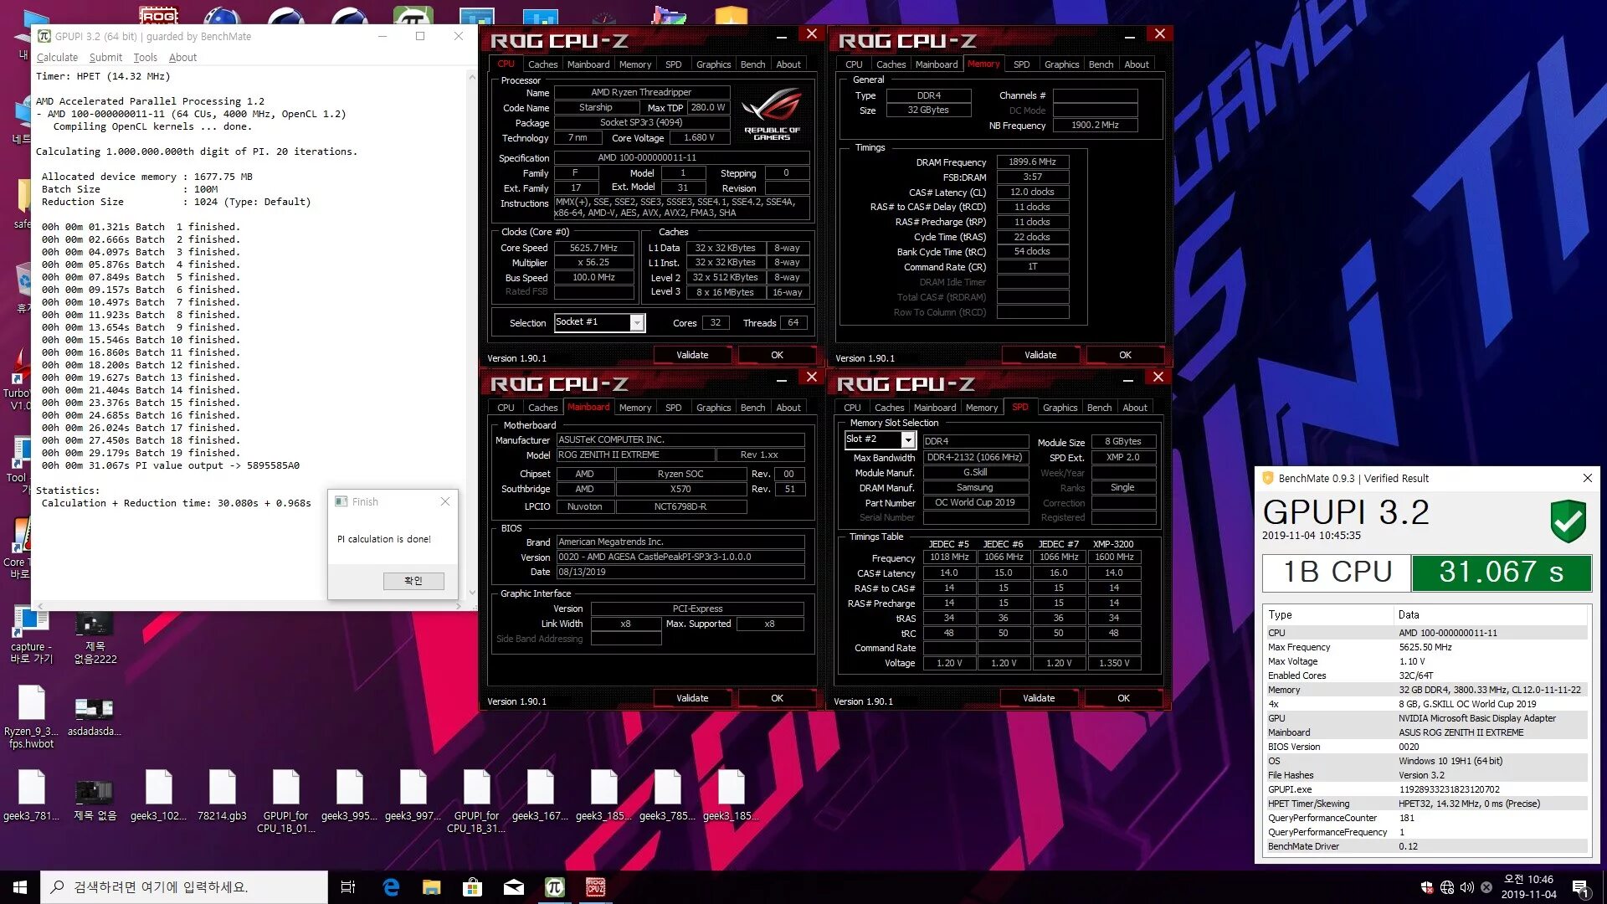
Task: Click GPUPI vertical scrollbar down arrow
Action: click(x=472, y=593)
